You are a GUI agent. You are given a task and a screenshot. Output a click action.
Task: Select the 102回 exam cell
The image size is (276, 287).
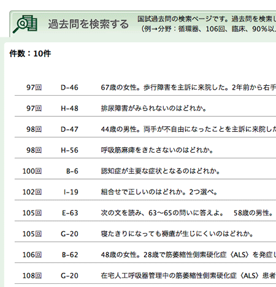point(32,192)
